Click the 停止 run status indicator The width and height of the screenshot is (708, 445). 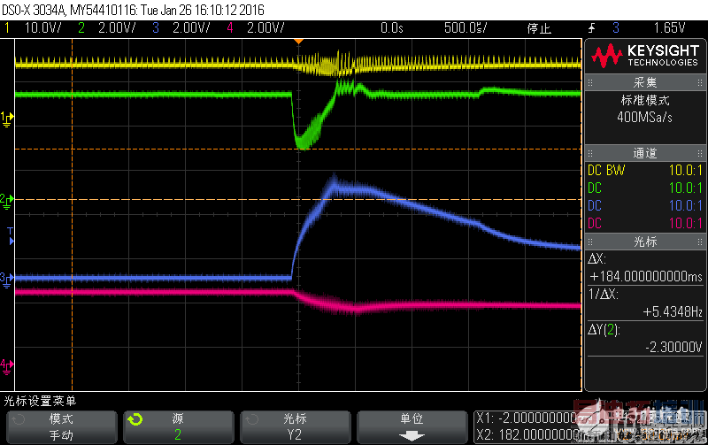point(539,28)
